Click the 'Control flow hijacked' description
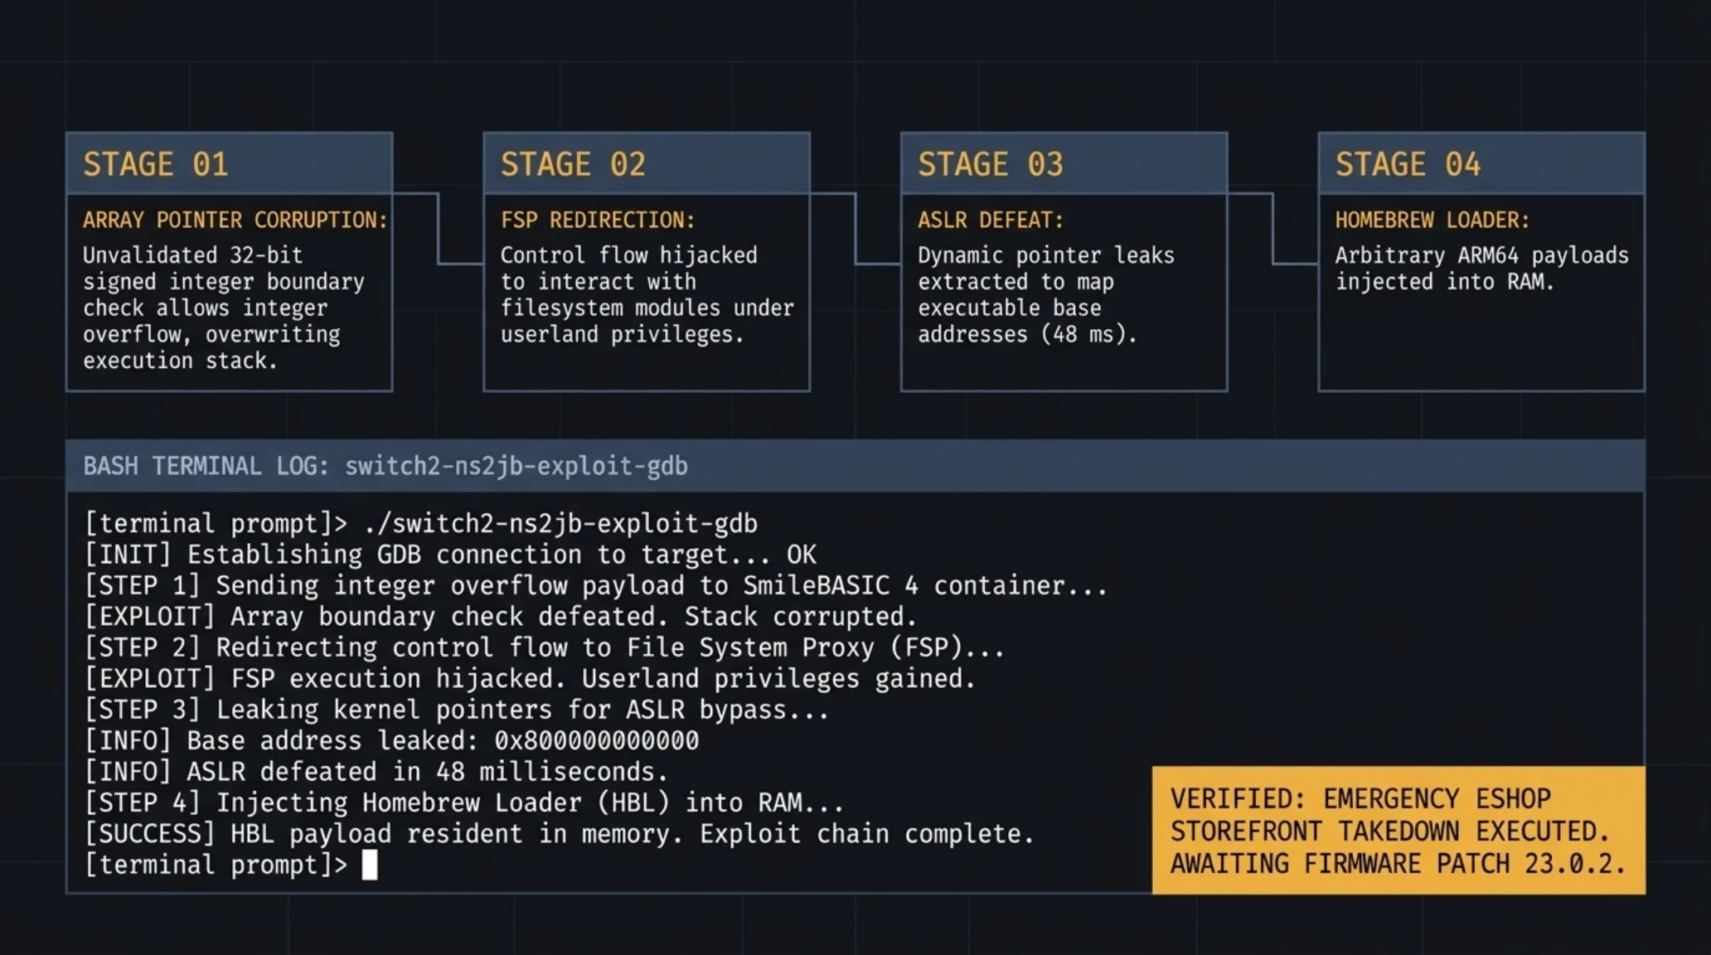Image resolution: width=1711 pixels, height=955 pixels. [647, 294]
